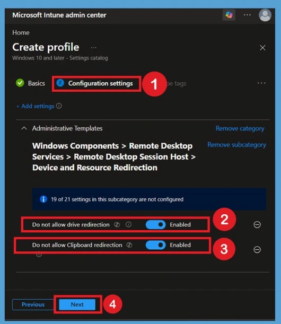Select the Configuration settings step

coord(94,83)
